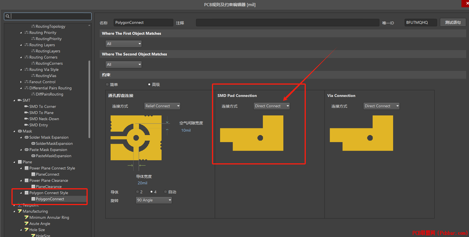Click the Routing Priority category icon
469x237 pixels.
pos(27,32)
